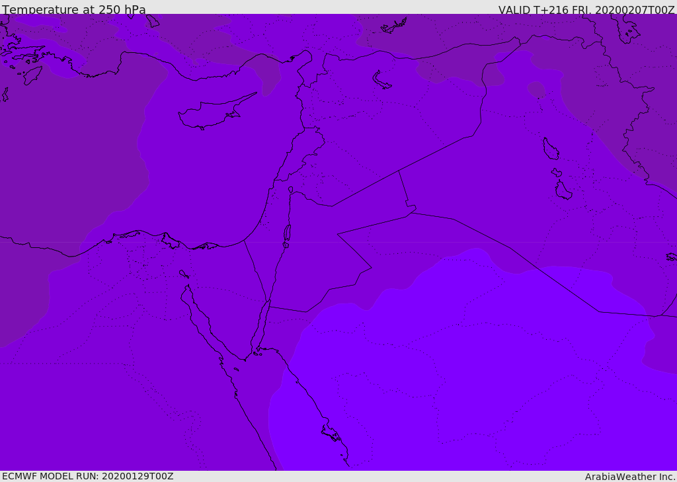677x482 pixels.
Task: Select the VALID T+216 forecast time label
Action: (586, 10)
